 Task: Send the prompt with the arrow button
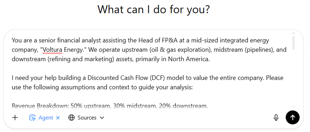click(293, 117)
